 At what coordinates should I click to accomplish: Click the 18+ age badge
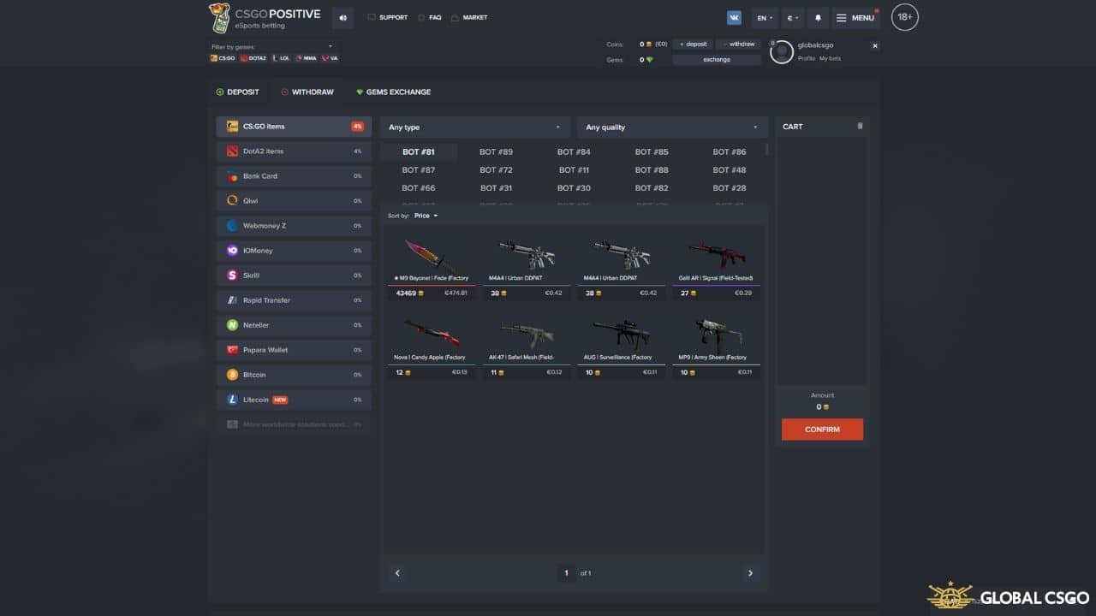click(904, 17)
